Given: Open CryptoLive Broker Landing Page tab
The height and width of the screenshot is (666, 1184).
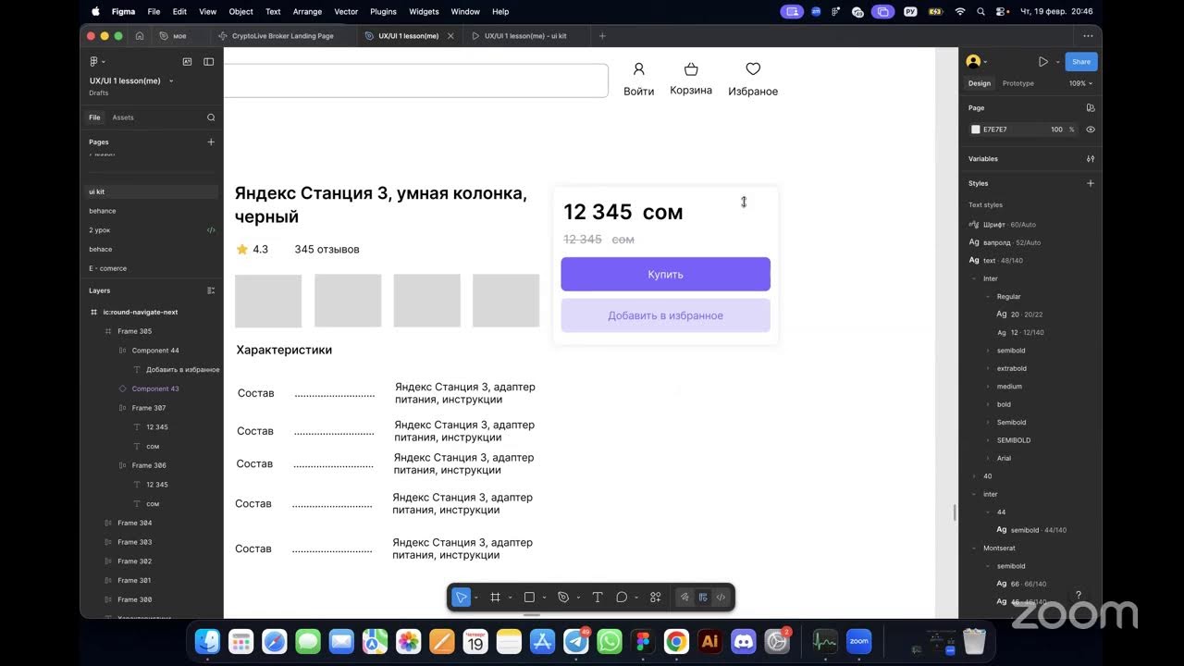Looking at the screenshot, I should pos(282,36).
